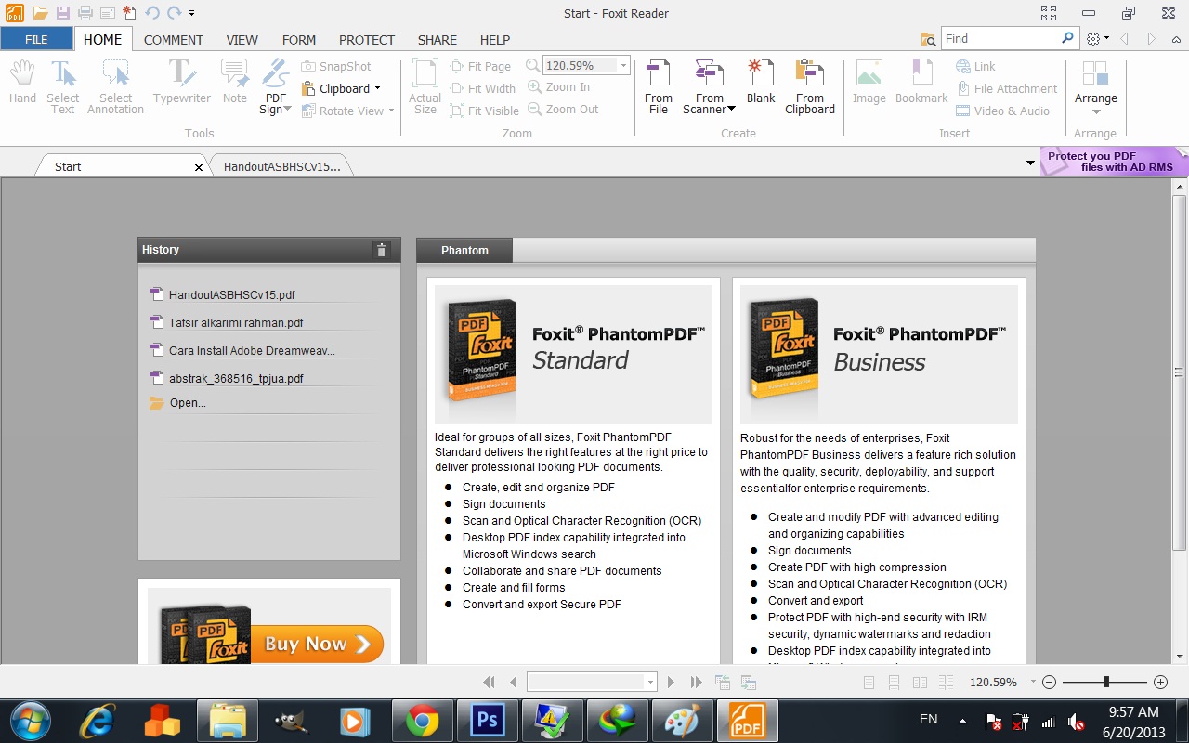Click the Find search field
Screen dimensions: 1189x743
tap(1000, 39)
